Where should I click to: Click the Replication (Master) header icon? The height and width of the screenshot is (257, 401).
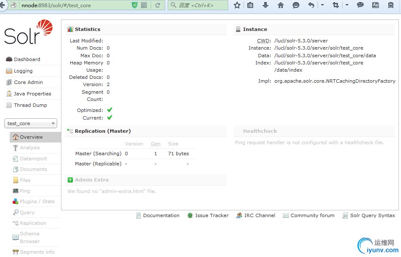point(70,131)
